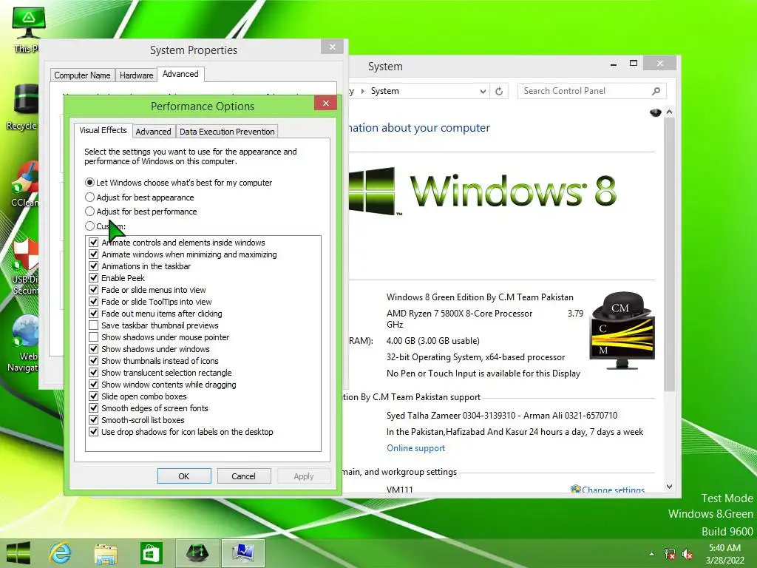
Task: Show hidden tray icons arrow
Action: (652, 554)
